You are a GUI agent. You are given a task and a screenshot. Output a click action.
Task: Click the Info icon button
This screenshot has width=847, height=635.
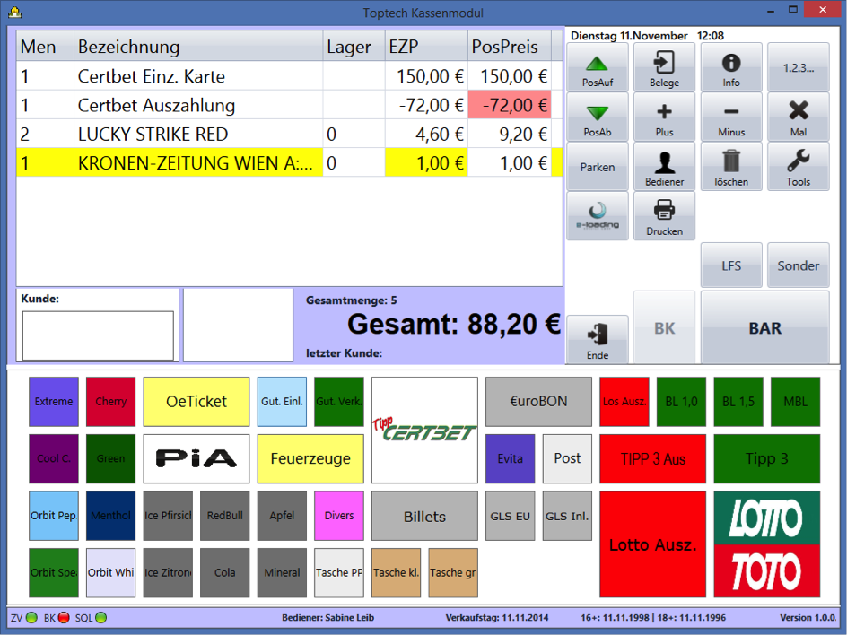[x=731, y=67]
